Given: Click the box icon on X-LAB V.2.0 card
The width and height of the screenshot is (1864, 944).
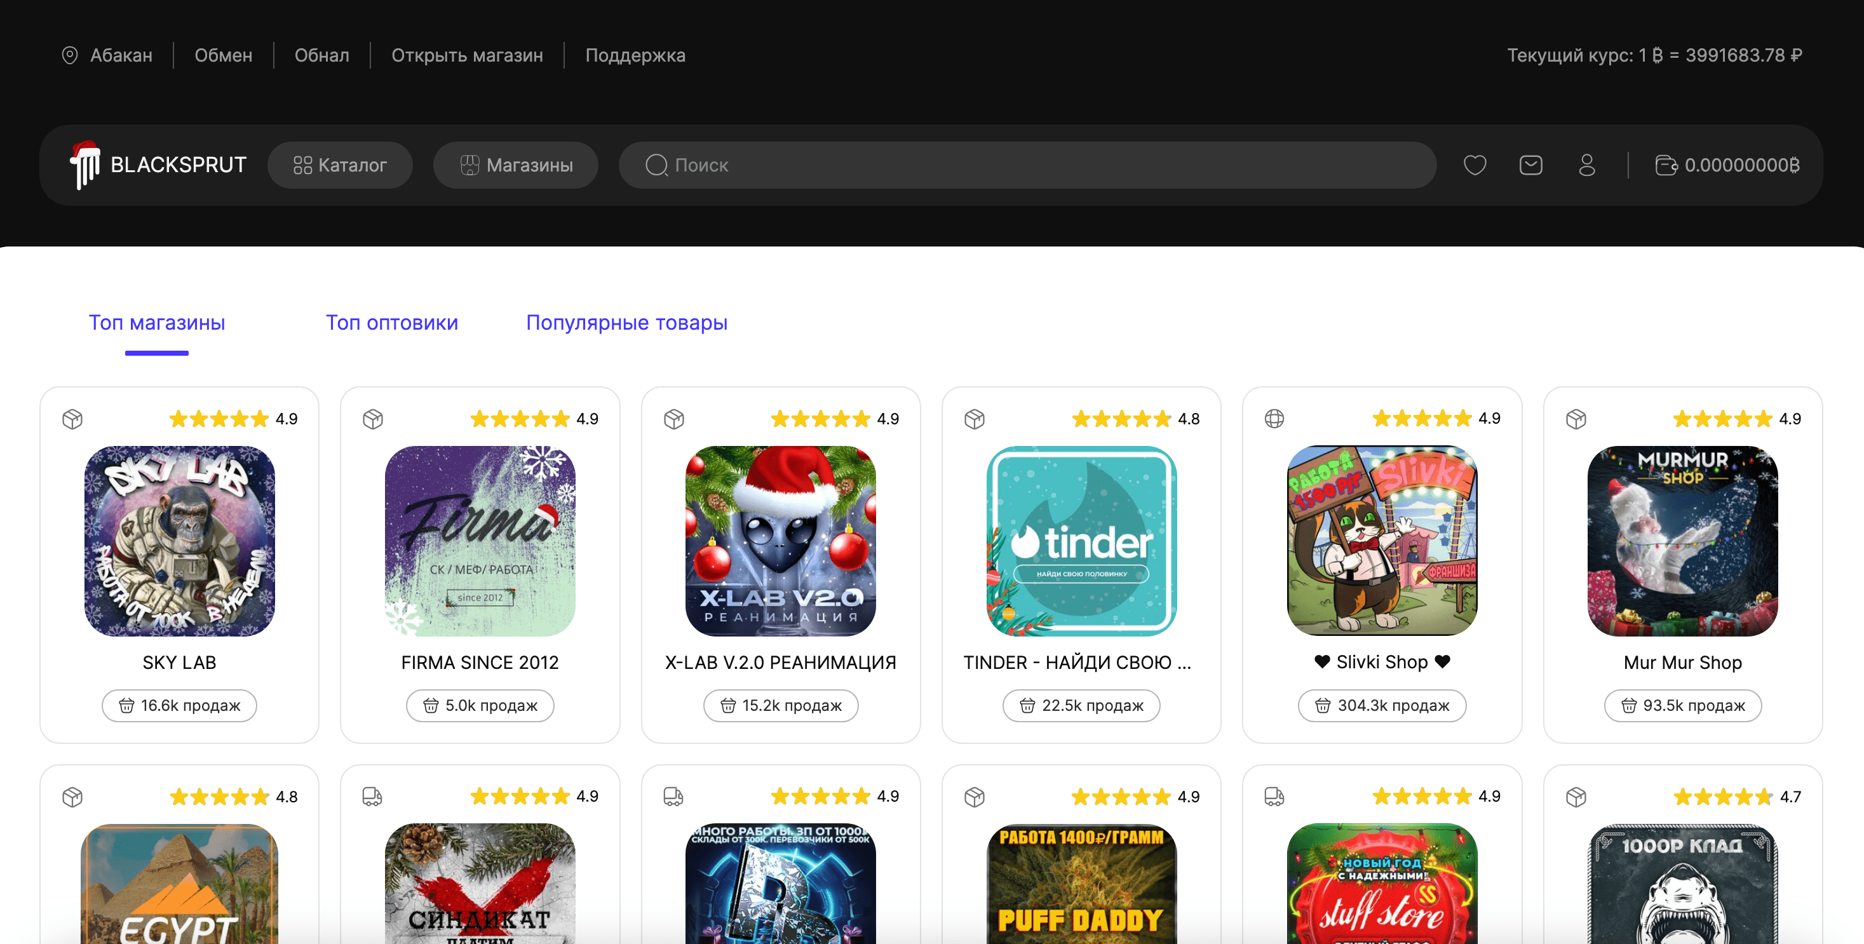Looking at the screenshot, I should click(x=673, y=419).
